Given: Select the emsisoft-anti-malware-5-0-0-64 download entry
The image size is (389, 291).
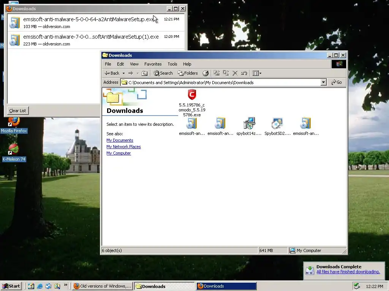Looking at the screenshot, I should [96, 22].
